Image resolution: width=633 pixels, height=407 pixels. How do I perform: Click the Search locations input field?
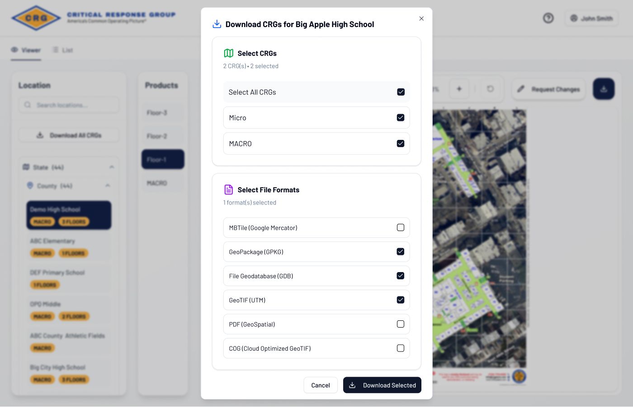tap(72, 105)
